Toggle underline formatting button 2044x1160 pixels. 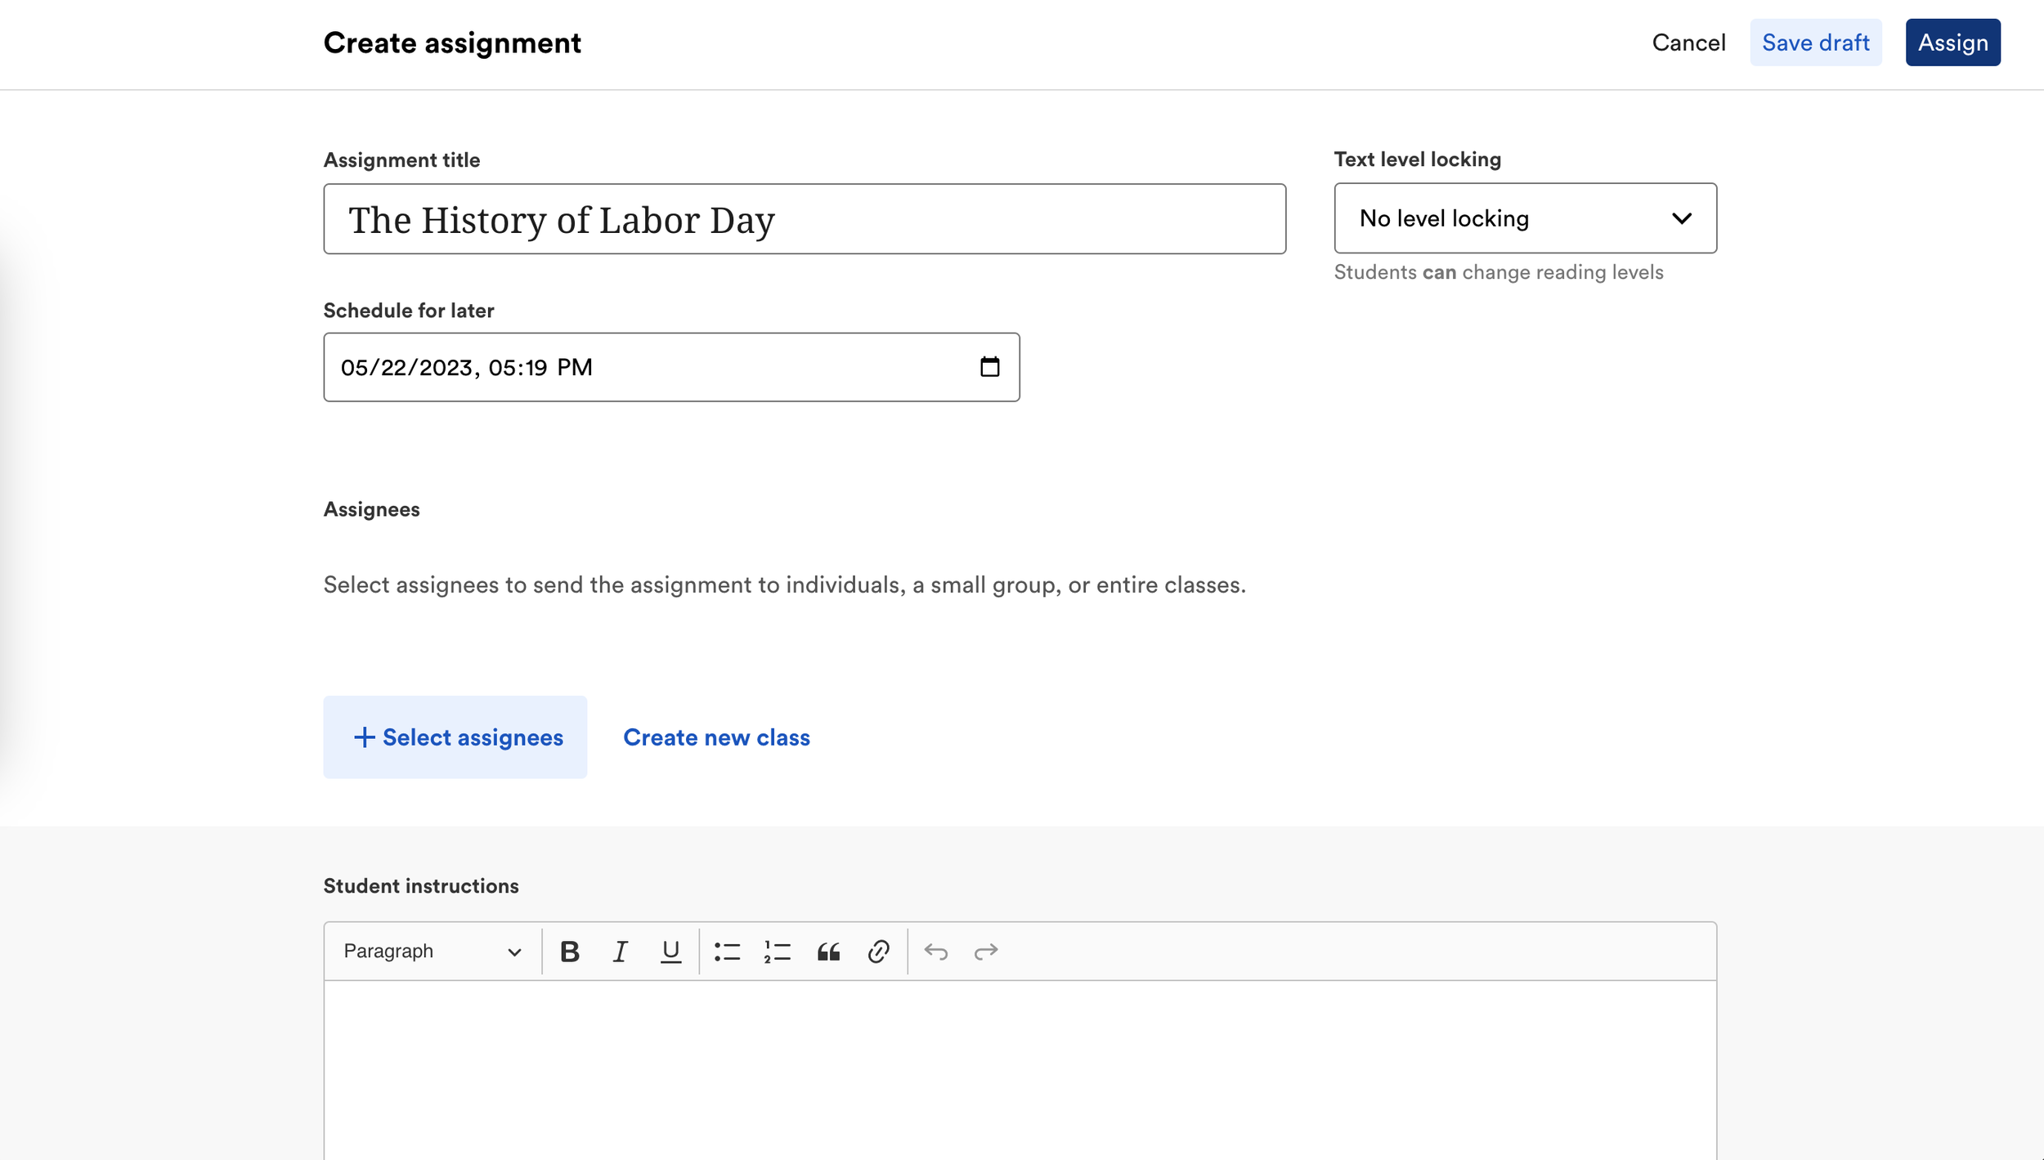(x=670, y=952)
